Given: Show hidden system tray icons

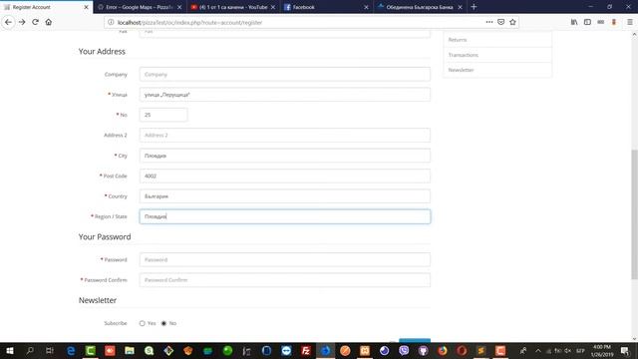Looking at the screenshot, I should point(538,351).
